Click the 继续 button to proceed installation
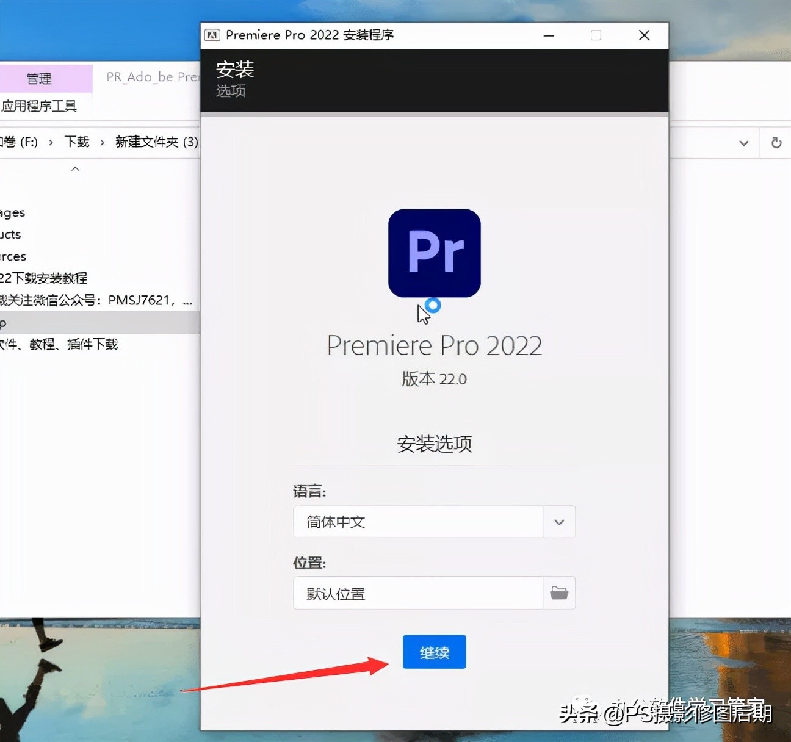Image resolution: width=791 pixels, height=742 pixels. pos(434,652)
